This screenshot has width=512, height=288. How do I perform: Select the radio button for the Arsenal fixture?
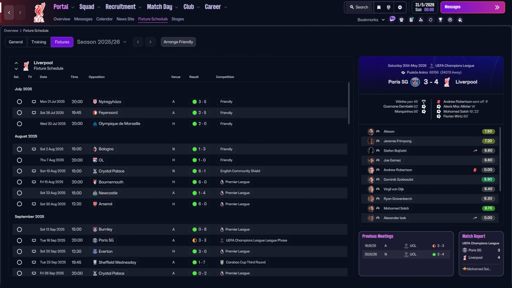point(19,204)
